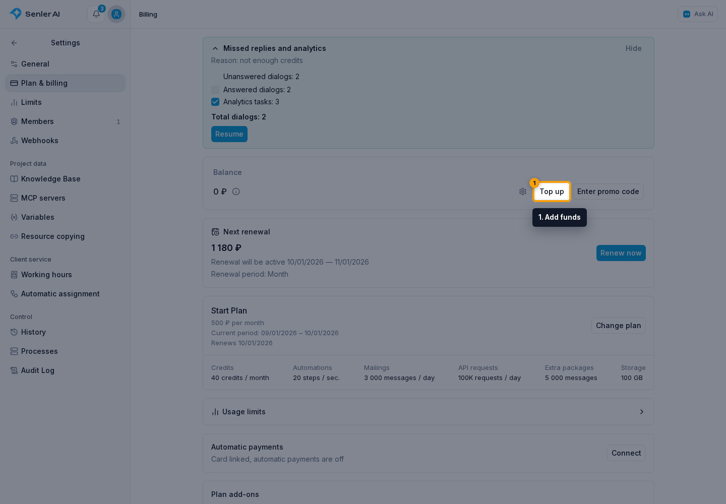Click Enter promo code
726x504 pixels.
[608, 192]
